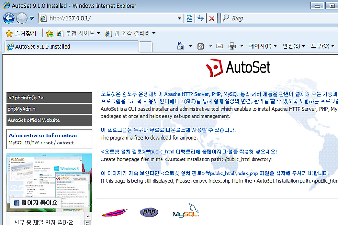Viewport: 338px width, 225px height.
Task: Click the Compatibility View icon
Action: (189, 18)
